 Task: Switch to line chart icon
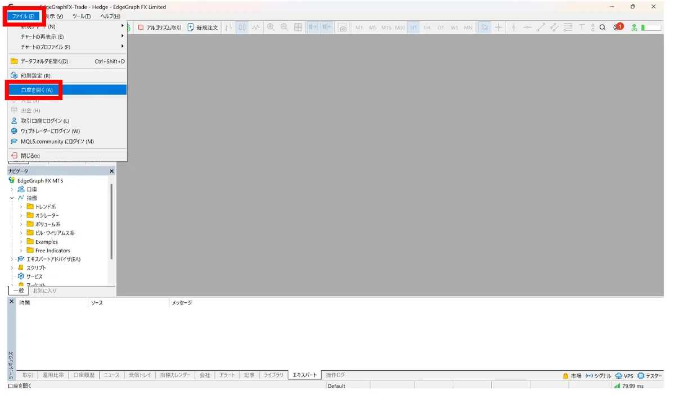[x=256, y=27]
